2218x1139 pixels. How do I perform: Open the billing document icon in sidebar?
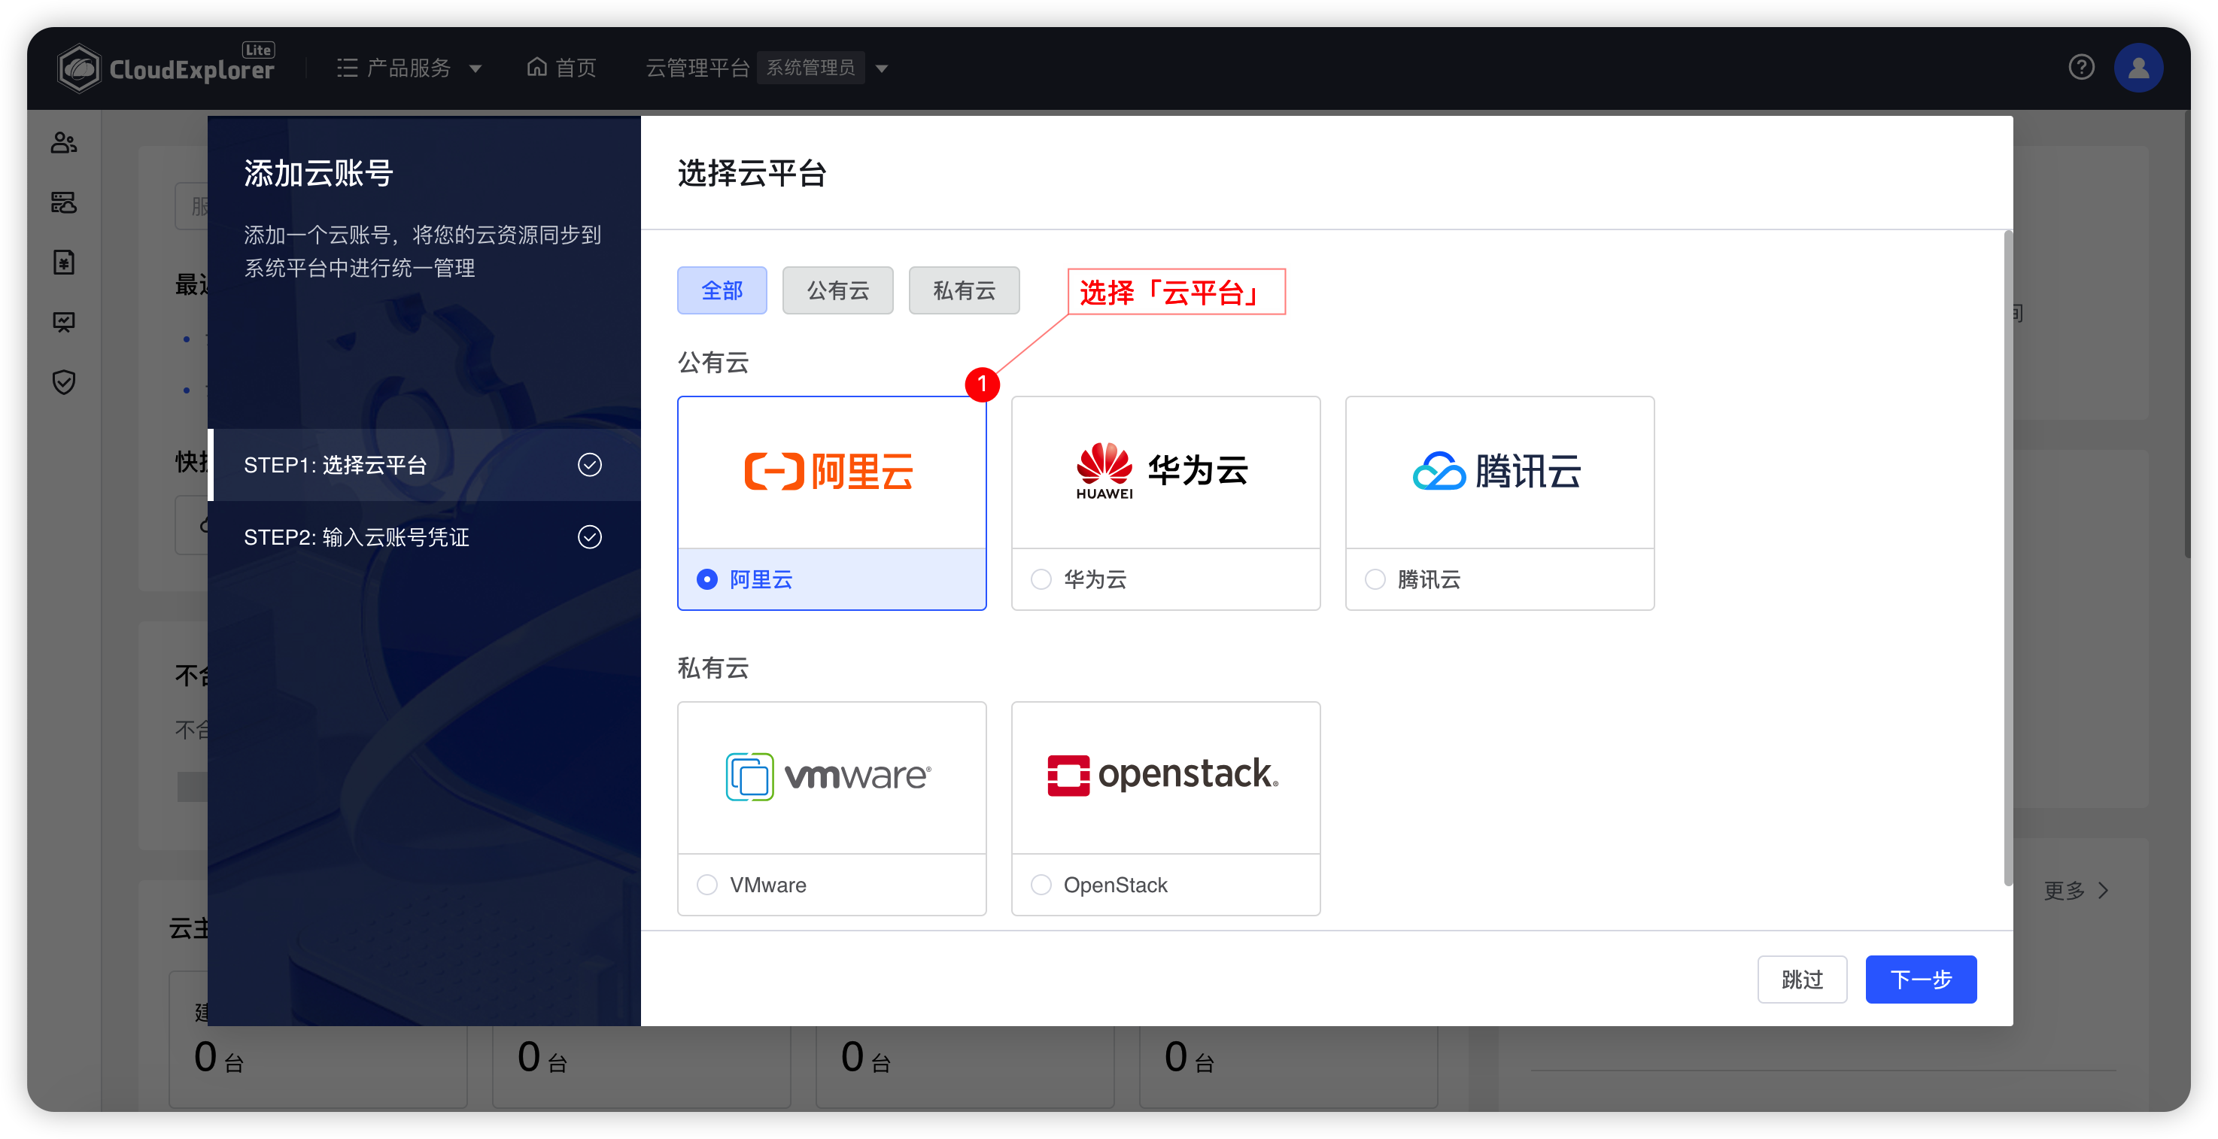pyautogui.click(x=64, y=263)
